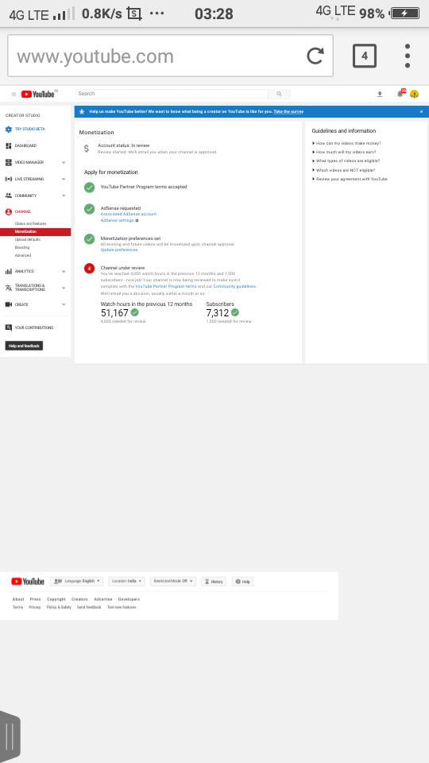Expand 'How can my videos make money?'
Viewport: 429px width, 763px height.
click(x=347, y=144)
